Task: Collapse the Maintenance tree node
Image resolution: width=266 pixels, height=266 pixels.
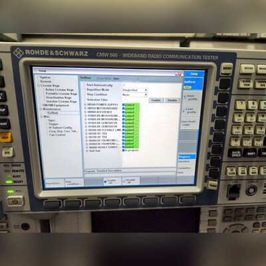Action: coord(41,109)
